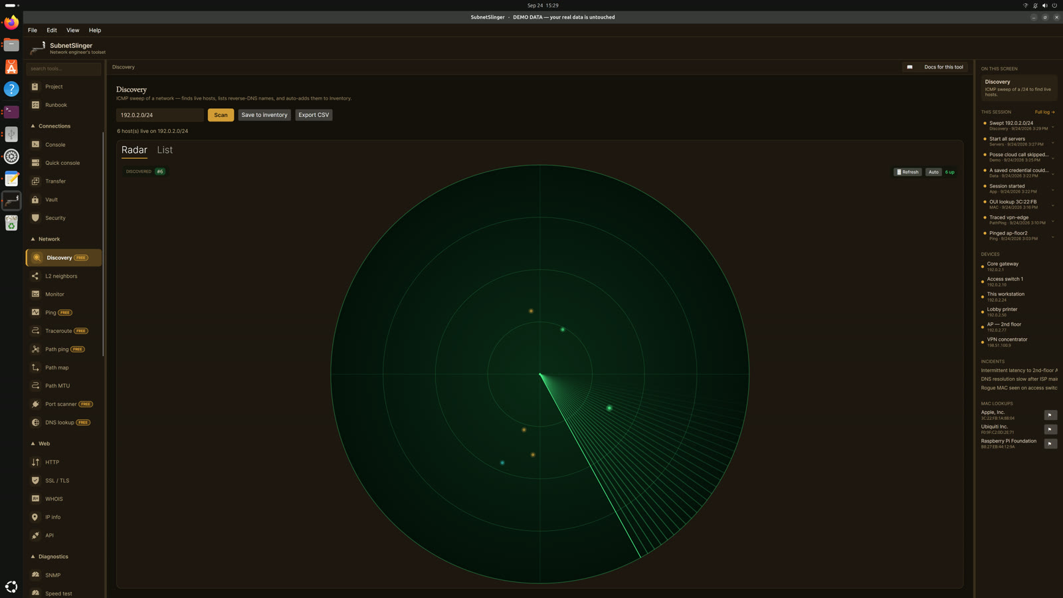Click the Refresh button on radar
This screenshot has width=1063, height=598.
pos(908,172)
